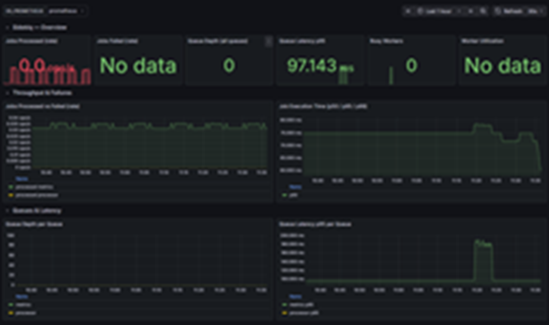Open the panel menu on Queue Depth stat

click(x=268, y=41)
